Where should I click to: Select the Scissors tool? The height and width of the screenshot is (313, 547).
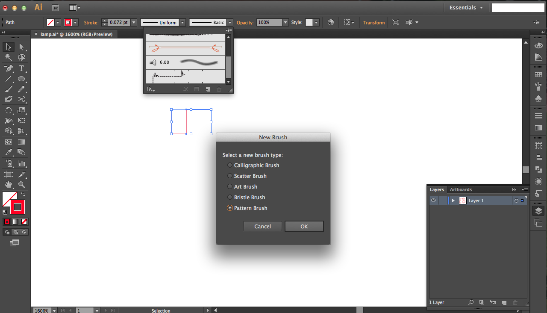click(x=21, y=99)
